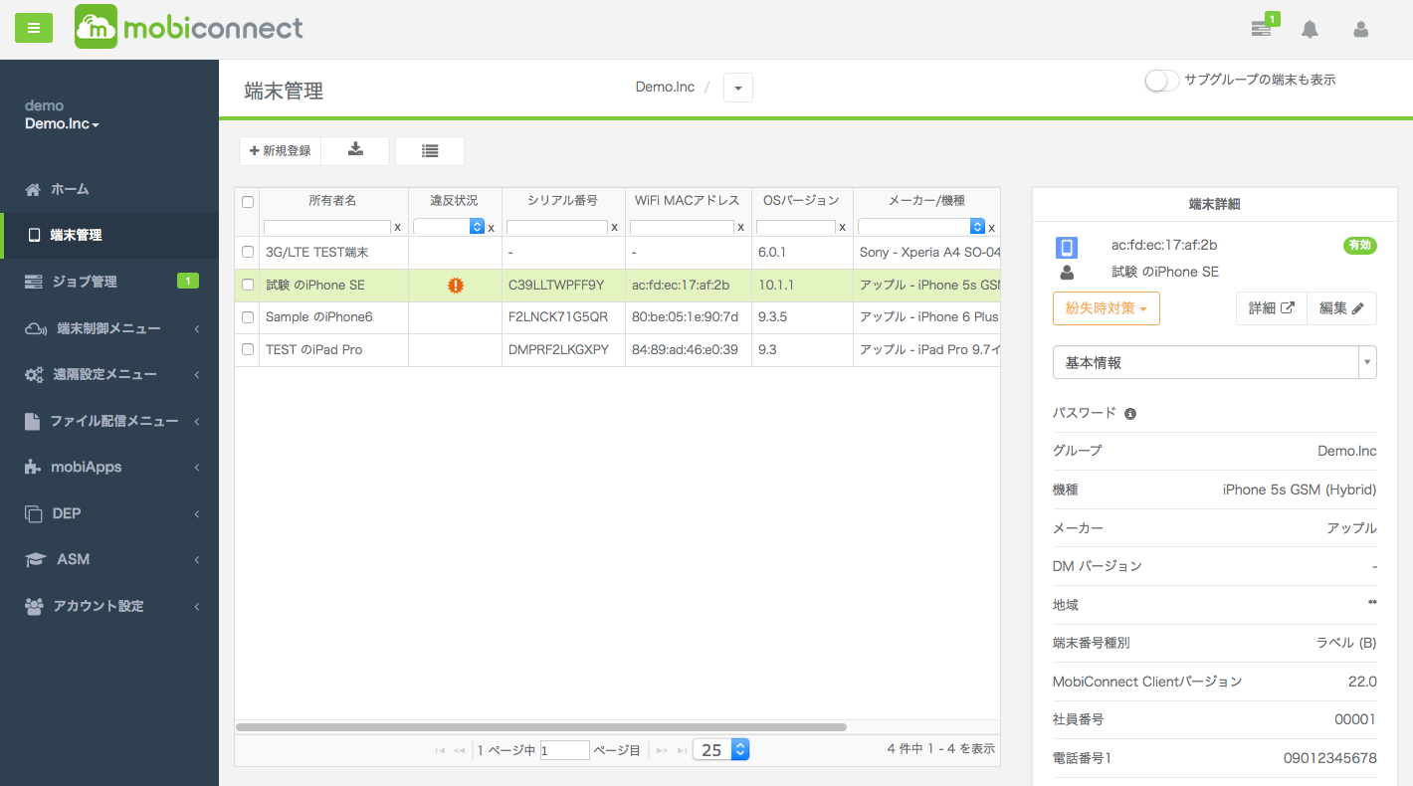Select the Sample のiPhone6 row
Screen dimensions: 1413x786
click(617, 317)
